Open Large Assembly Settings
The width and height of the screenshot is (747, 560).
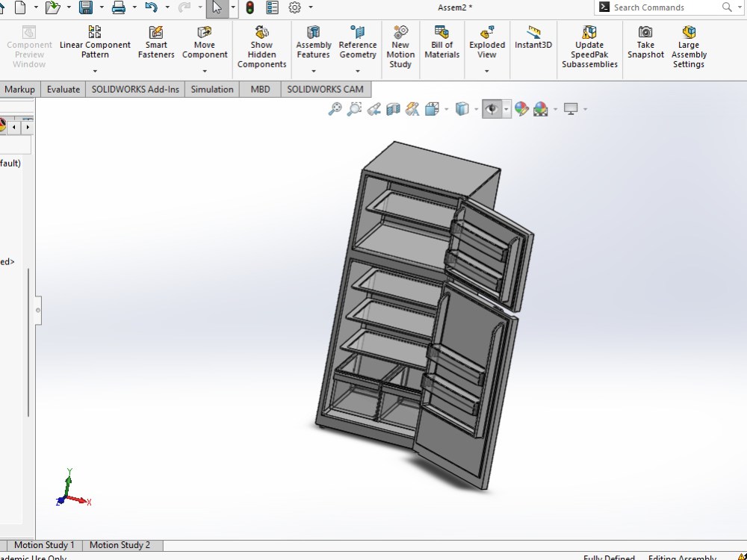point(689,47)
